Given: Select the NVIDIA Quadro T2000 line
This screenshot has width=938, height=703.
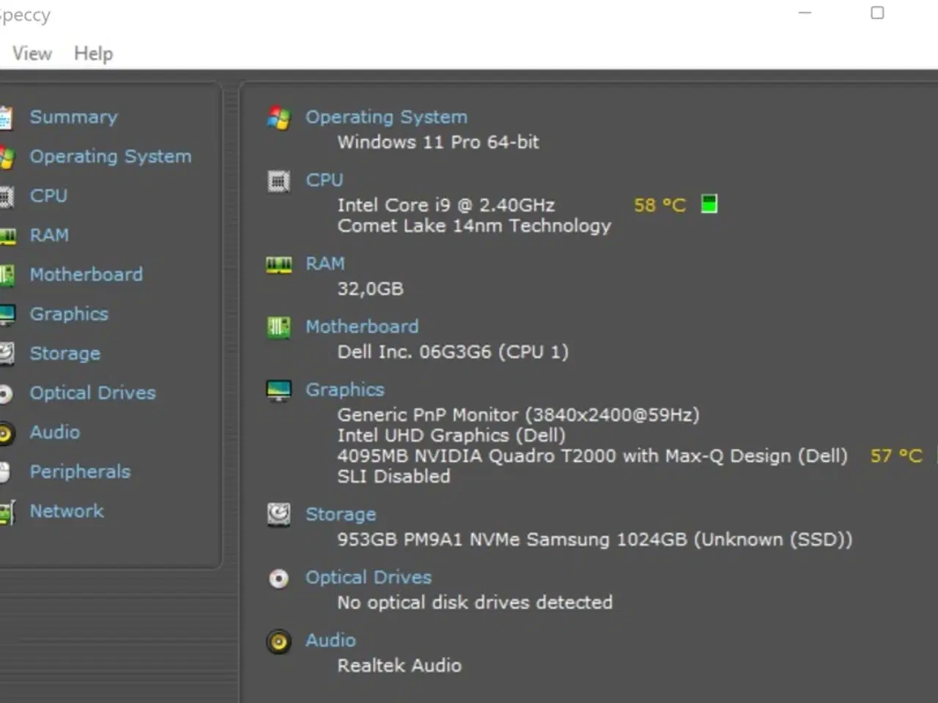Looking at the screenshot, I should click(592, 456).
